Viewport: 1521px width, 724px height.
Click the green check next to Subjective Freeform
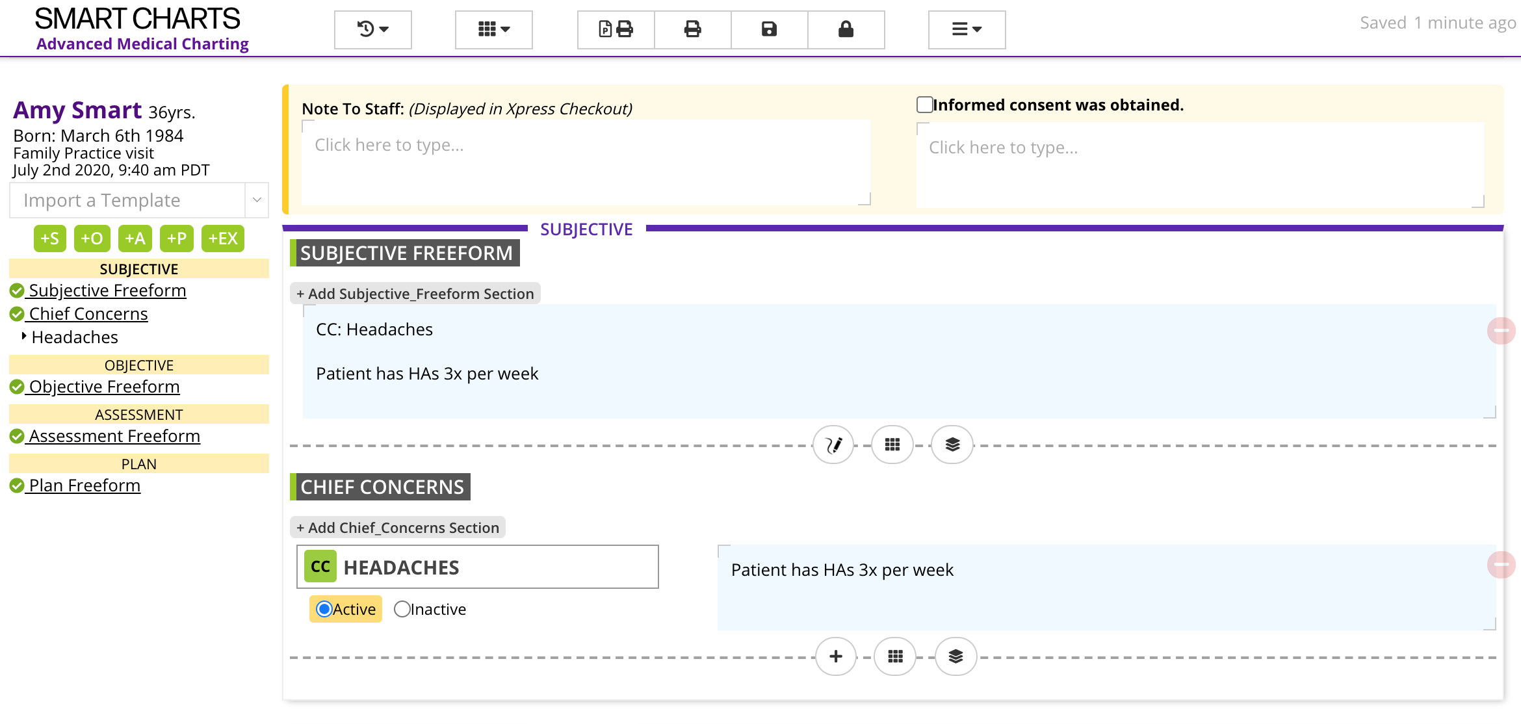tap(17, 291)
